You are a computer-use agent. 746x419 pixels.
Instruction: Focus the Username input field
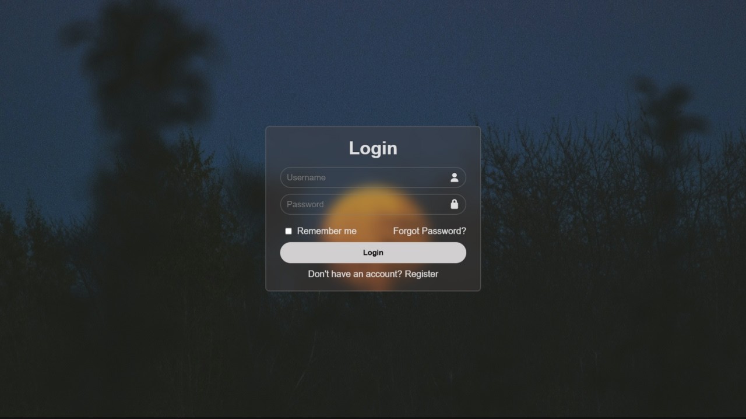[373, 177]
